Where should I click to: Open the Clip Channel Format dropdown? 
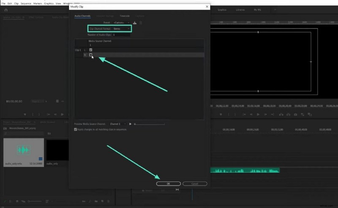click(121, 29)
